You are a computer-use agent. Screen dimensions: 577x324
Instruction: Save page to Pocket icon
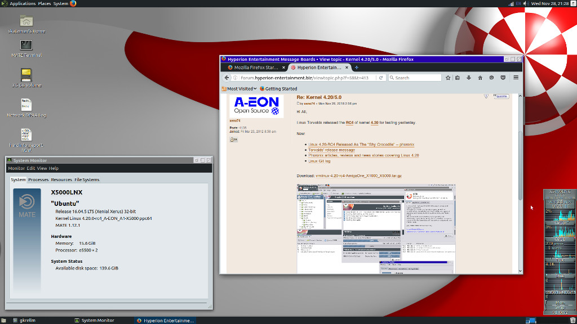[x=503, y=78]
